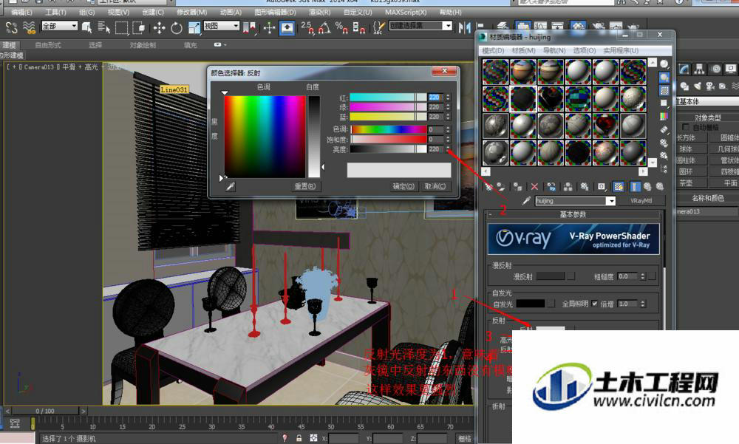Click the 球体 object type button
The image size is (739, 444).
[692, 149]
